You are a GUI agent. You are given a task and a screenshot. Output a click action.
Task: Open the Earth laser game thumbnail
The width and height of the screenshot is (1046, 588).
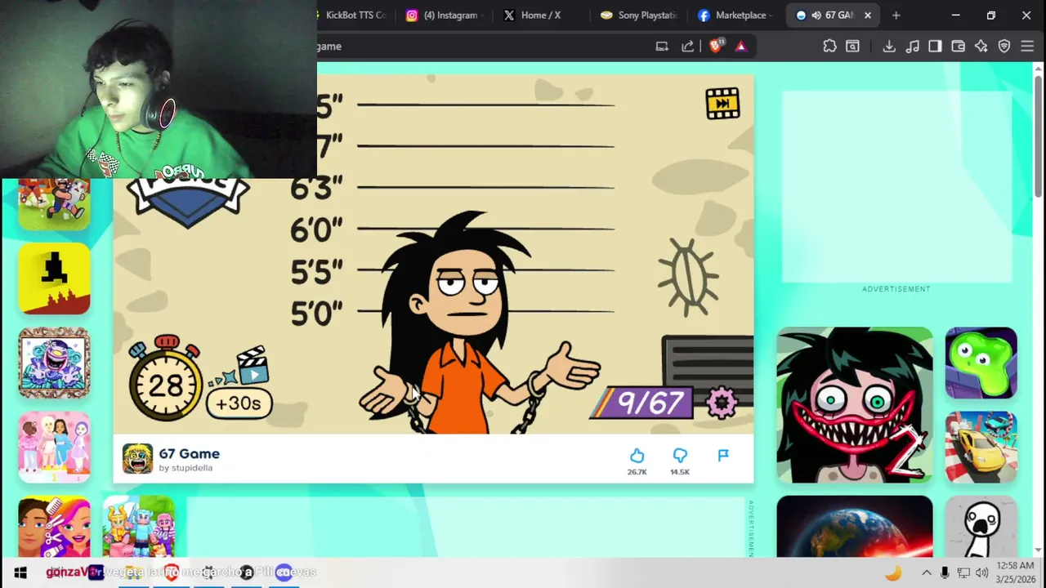click(x=855, y=527)
